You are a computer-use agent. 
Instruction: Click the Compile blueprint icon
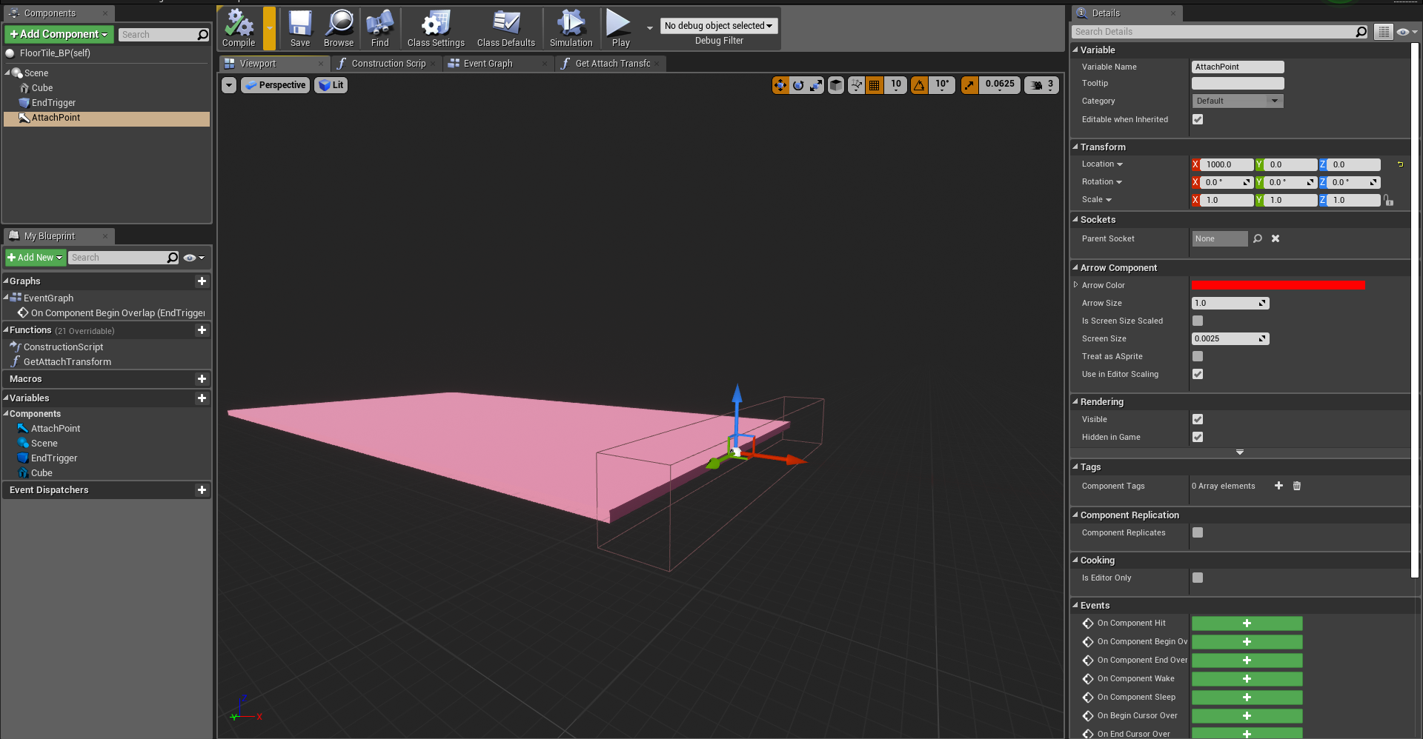[239, 27]
